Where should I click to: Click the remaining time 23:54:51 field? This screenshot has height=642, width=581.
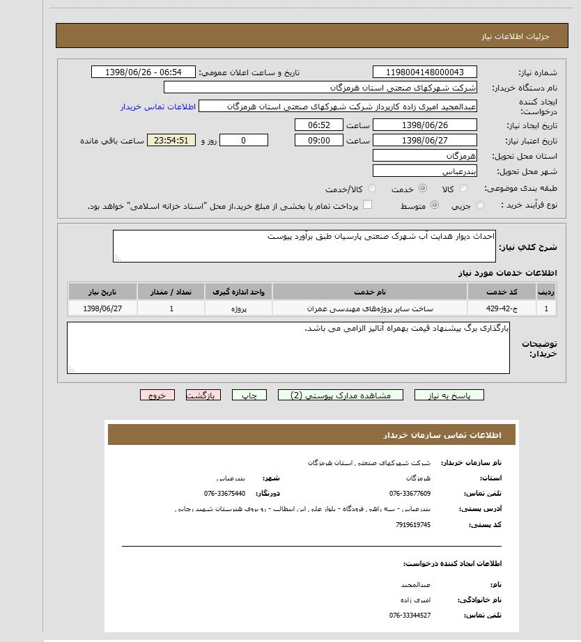[171, 140]
